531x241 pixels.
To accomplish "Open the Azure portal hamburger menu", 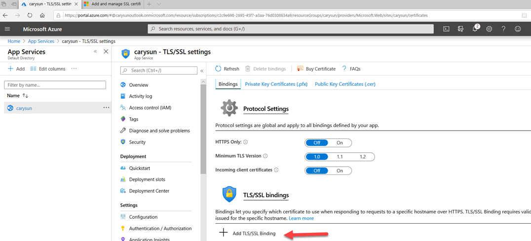I will [x=7, y=29].
